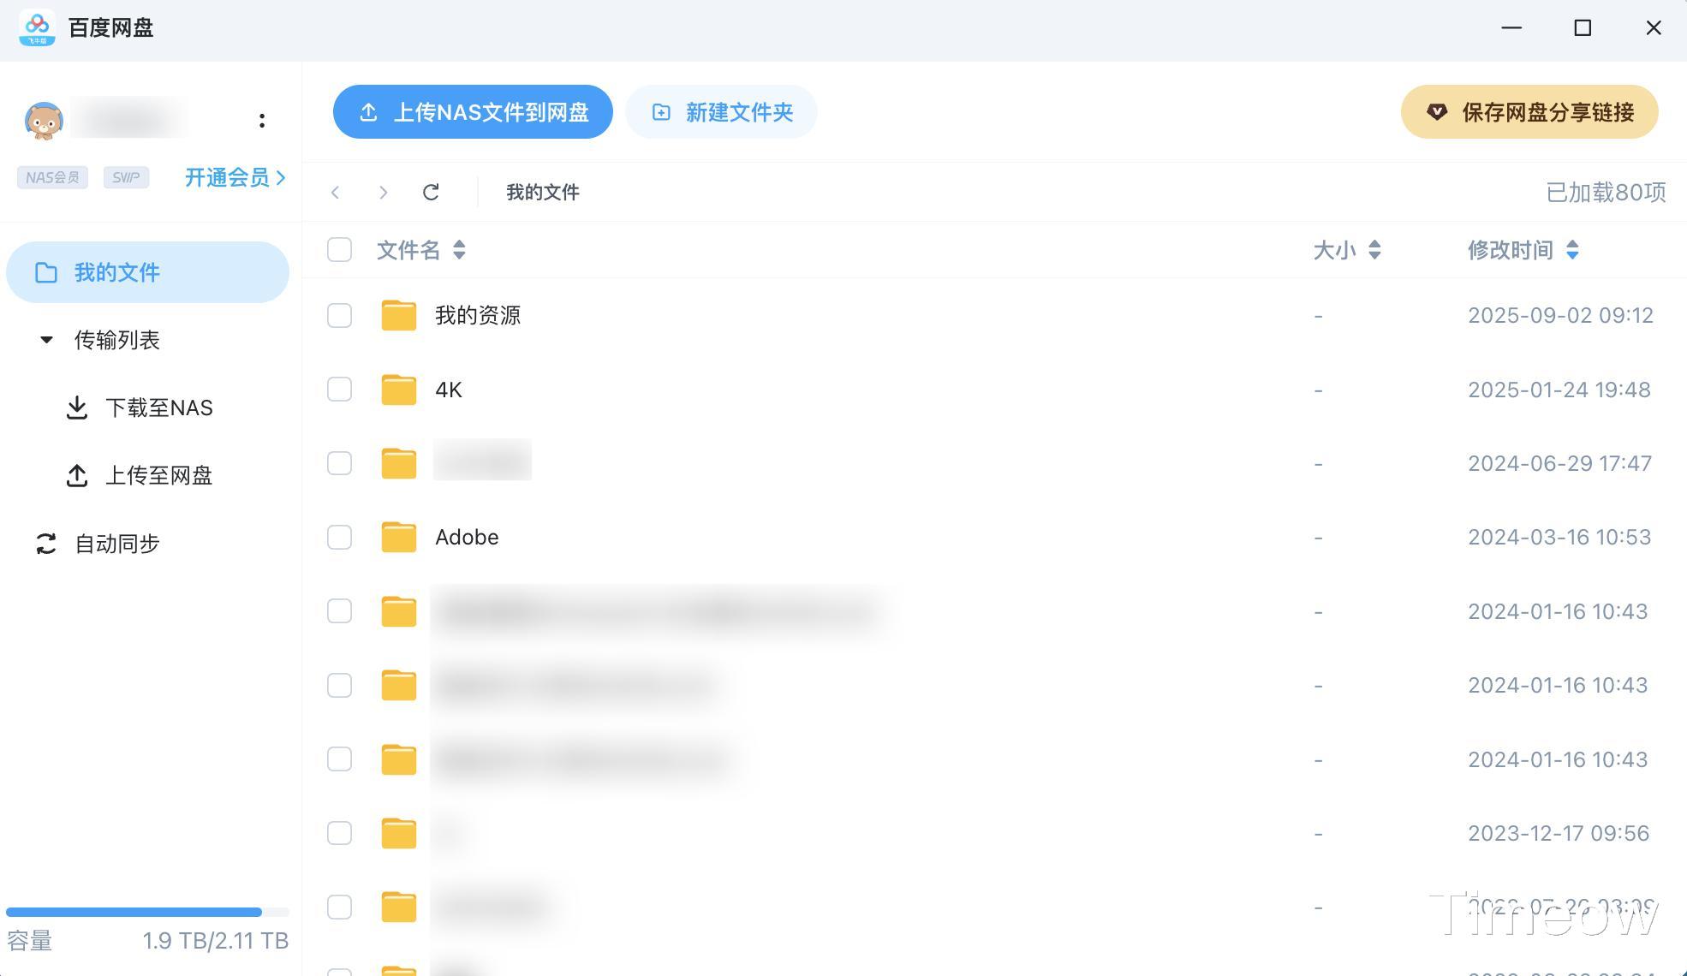1687x976 pixels.
Task: Sort by 修改时间 column arrows
Action: coord(1572,250)
